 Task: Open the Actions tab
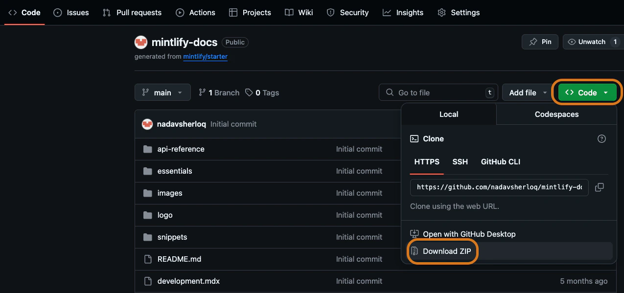point(195,13)
